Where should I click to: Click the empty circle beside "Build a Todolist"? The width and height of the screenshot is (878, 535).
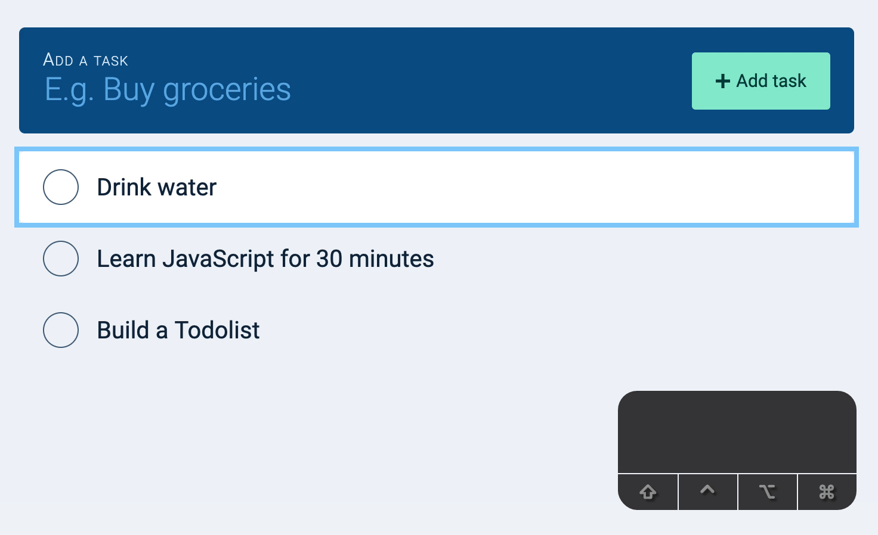coord(61,329)
